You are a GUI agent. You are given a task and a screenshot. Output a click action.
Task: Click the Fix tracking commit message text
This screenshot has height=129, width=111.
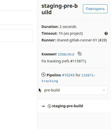tap(64, 61)
